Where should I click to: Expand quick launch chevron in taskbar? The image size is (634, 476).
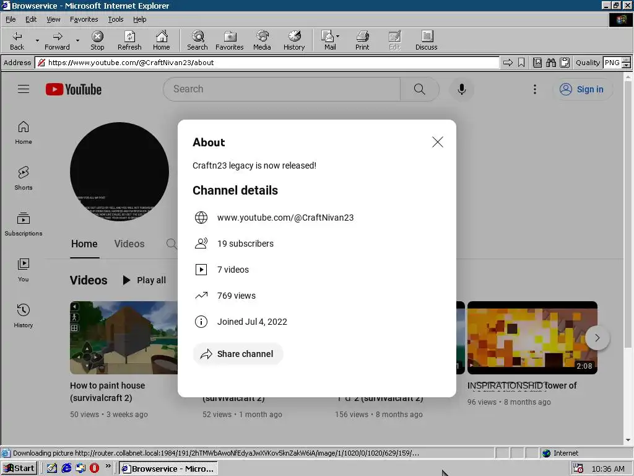click(108, 466)
